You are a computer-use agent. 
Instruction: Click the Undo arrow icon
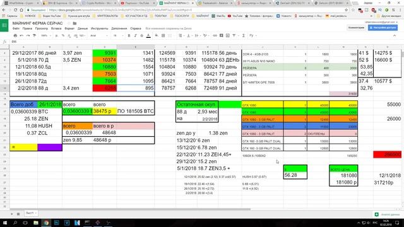click(21, 35)
